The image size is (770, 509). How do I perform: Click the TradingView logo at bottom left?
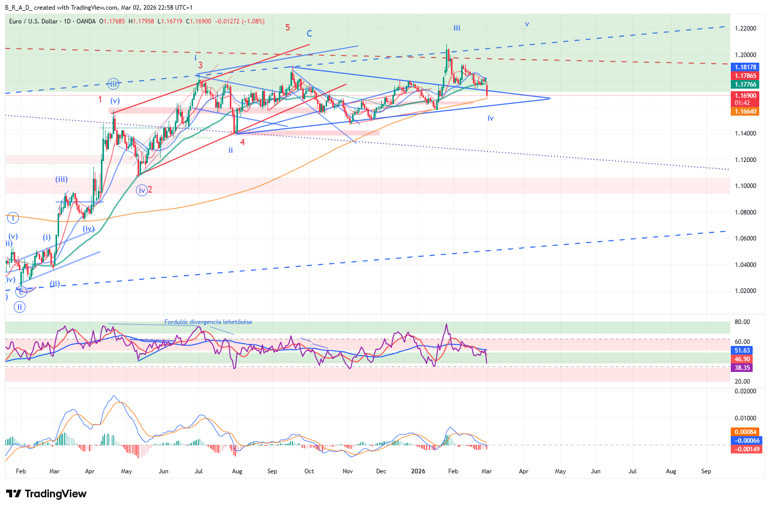tap(46, 494)
